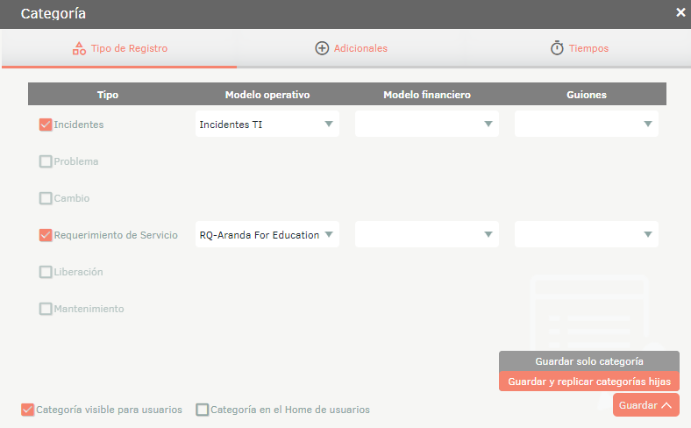Check the Cambio checkbox

pos(46,198)
